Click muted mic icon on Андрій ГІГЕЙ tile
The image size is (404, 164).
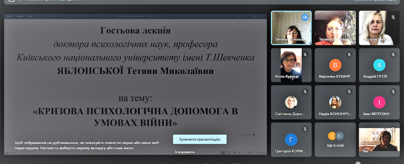pyautogui.click(x=393, y=55)
